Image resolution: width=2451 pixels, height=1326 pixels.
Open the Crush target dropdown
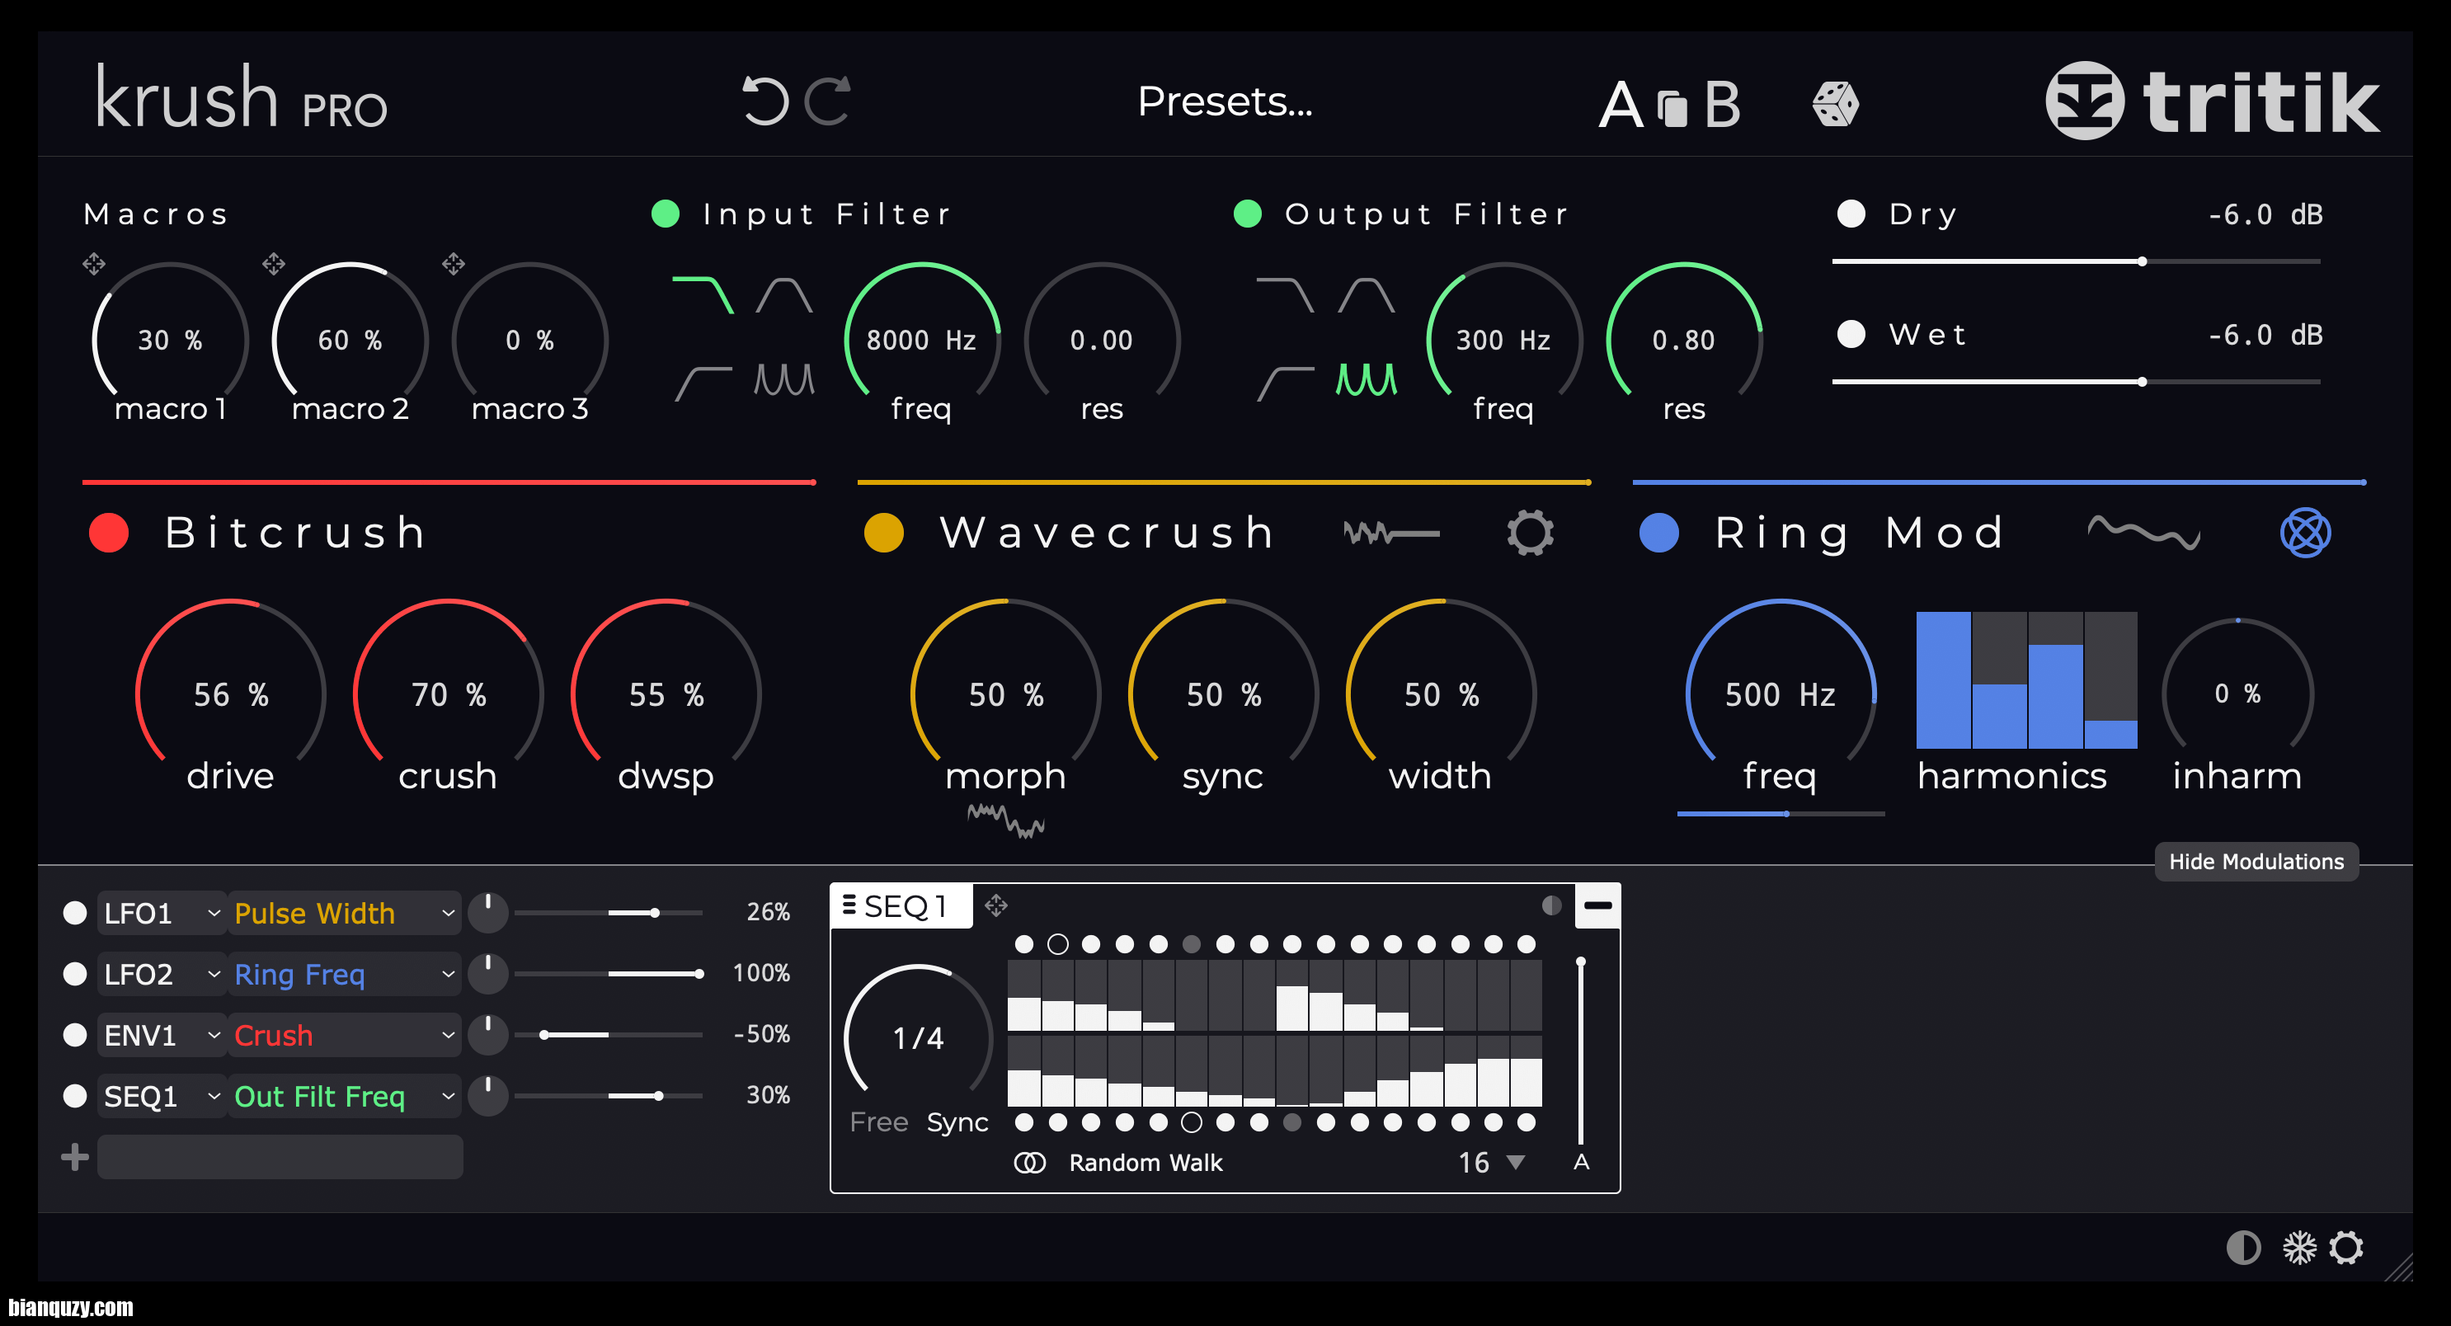point(345,1035)
